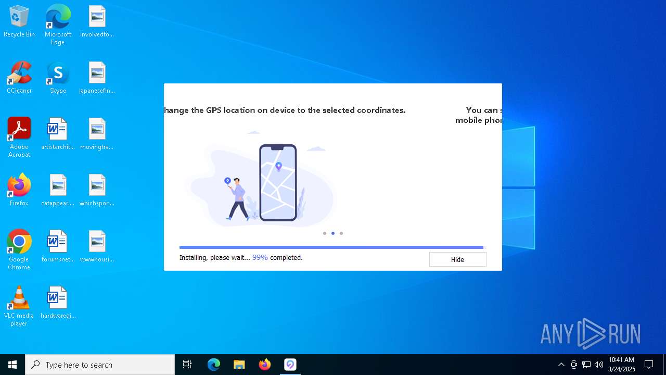Click the 99% progress text
666x375 pixels.
click(260, 257)
